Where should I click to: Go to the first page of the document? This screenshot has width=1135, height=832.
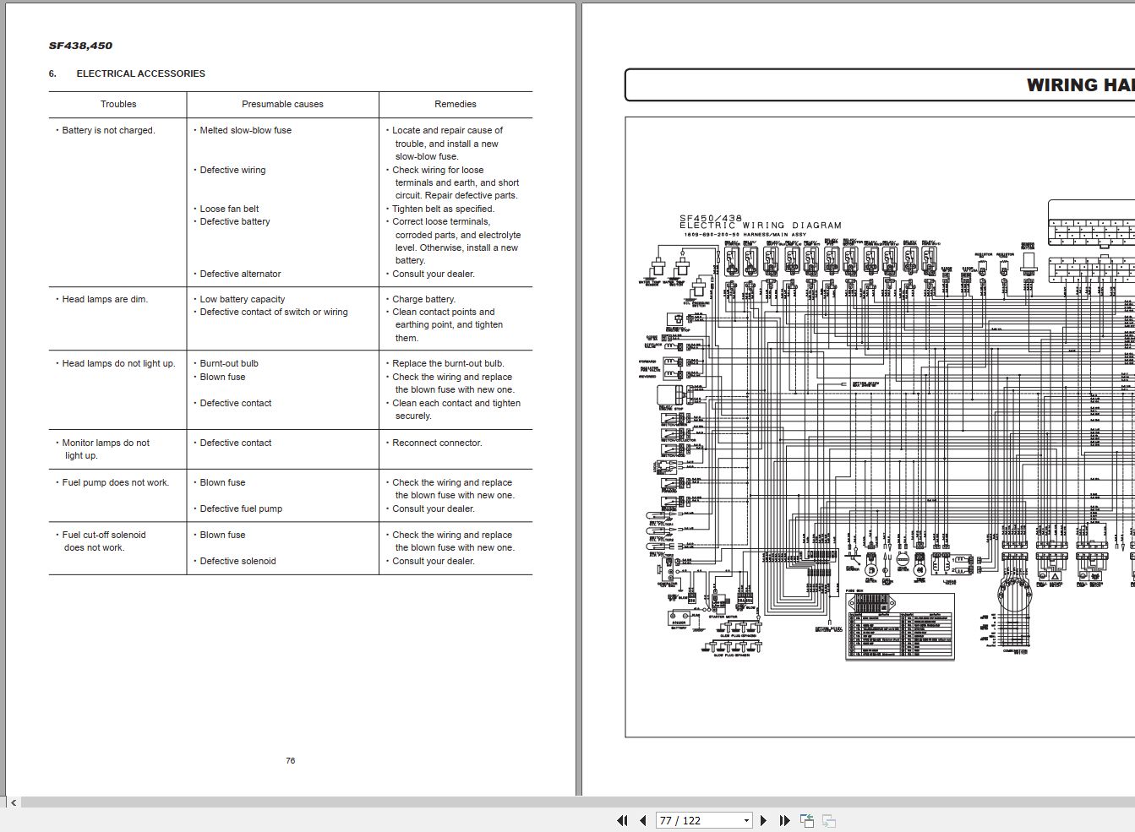(x=621, y=820)
